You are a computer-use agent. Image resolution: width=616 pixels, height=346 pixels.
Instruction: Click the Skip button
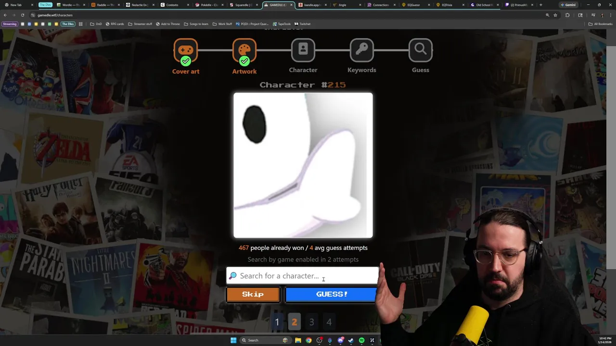pos(253,294)
